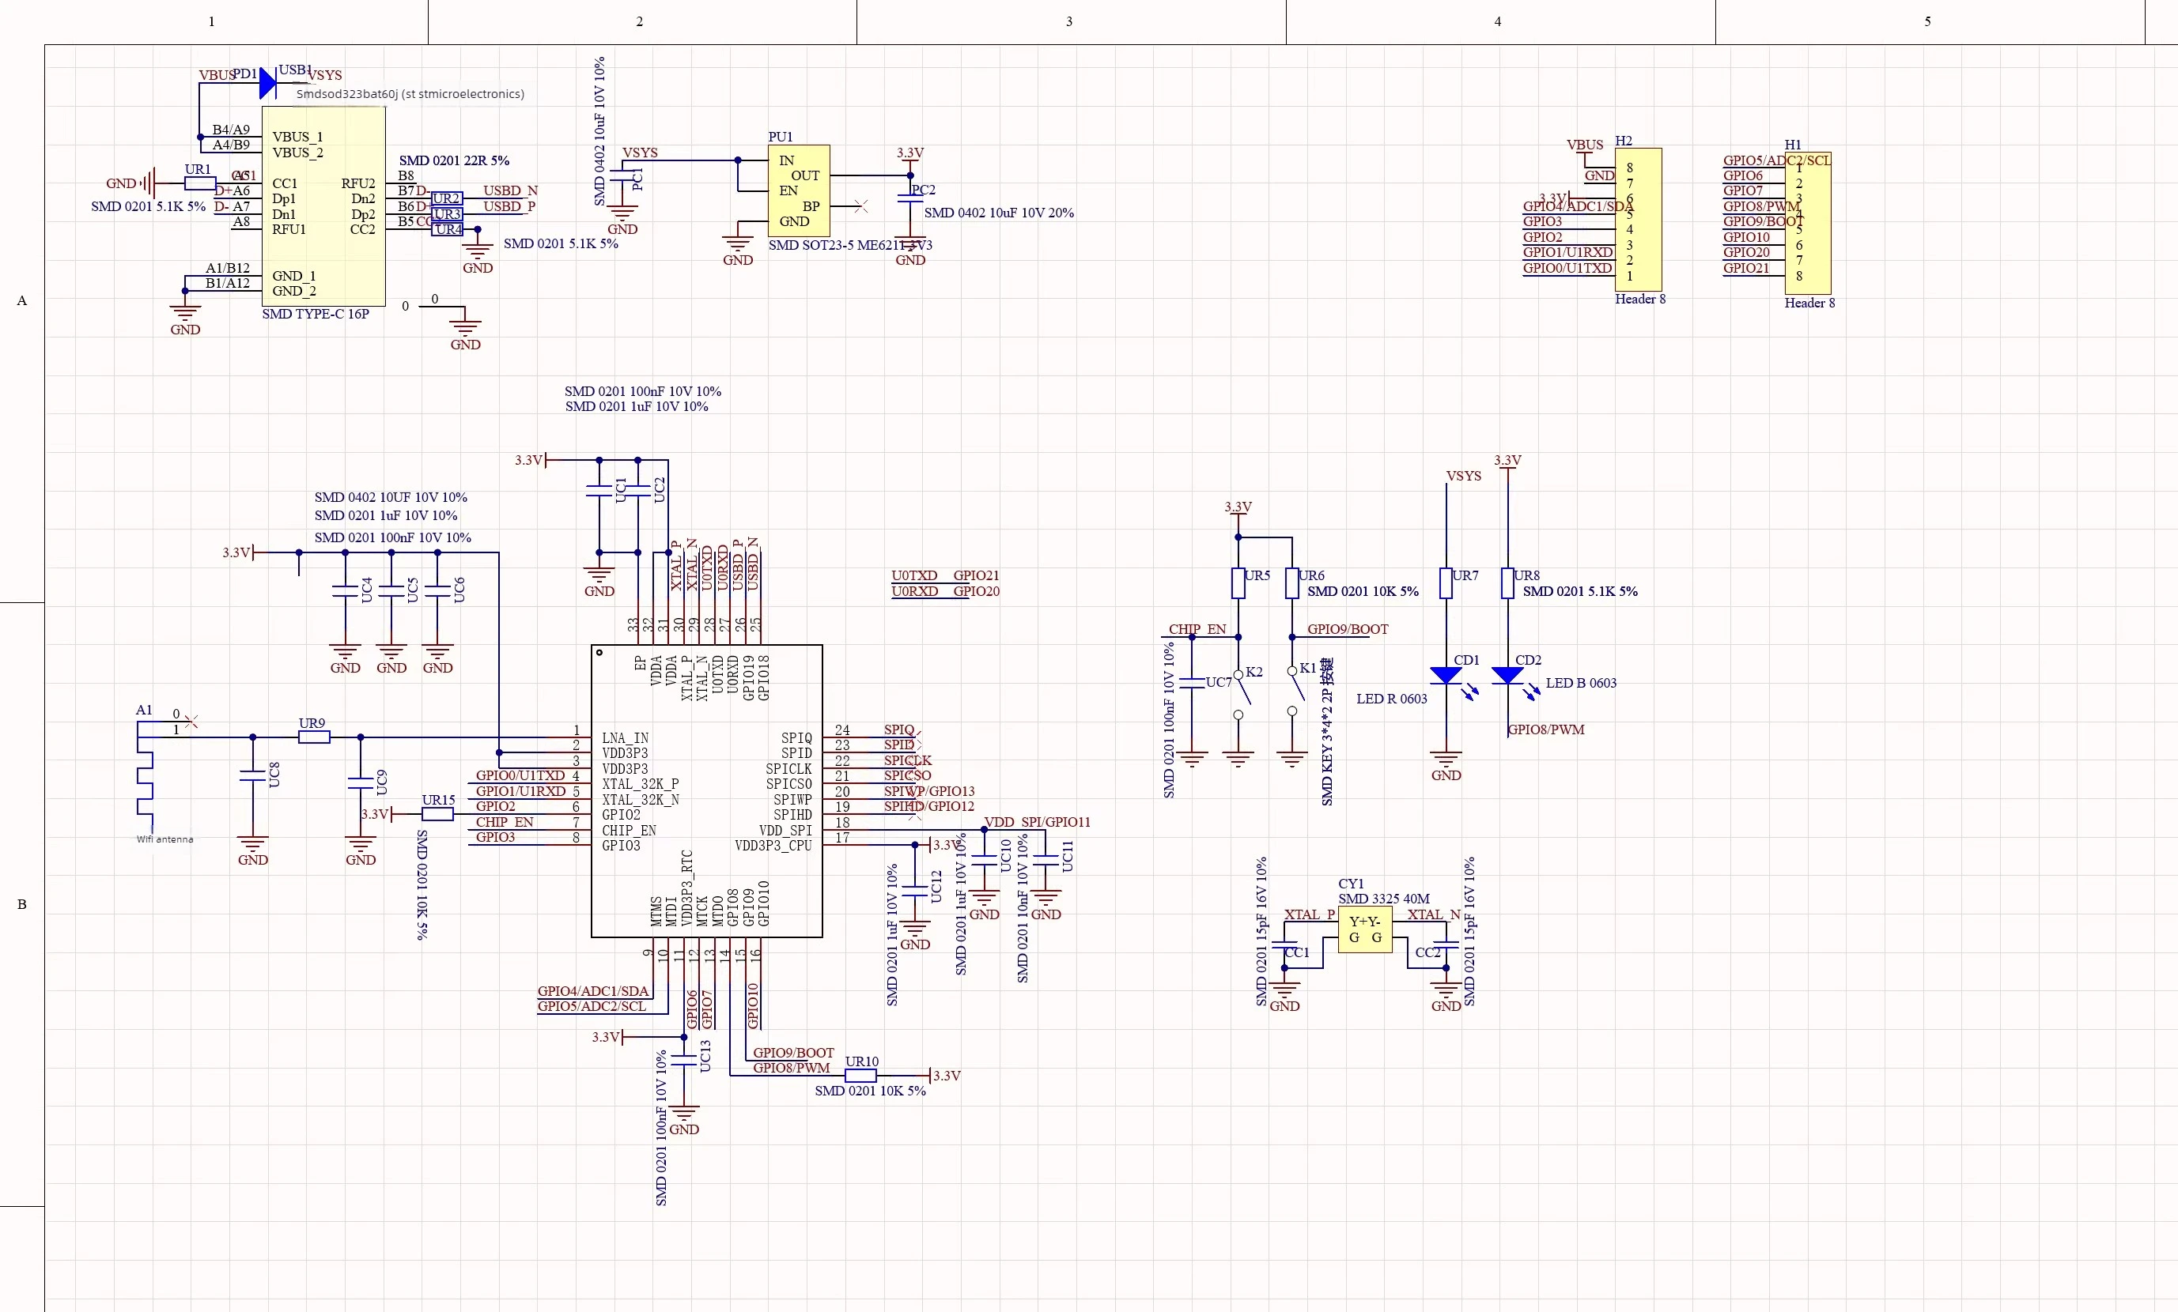Screen dimensions: 2178x1312
Task: Select the UR6 resistor symbol
Action: click(1291, 583)
